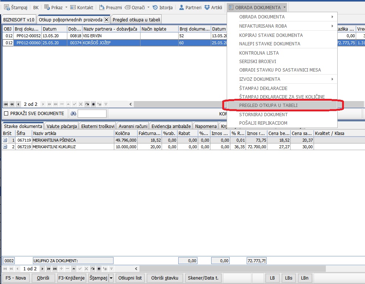The height and width of the screenshot is (284, 365).
Task: Select the VIG ERVIN document row
Action: (115, 36)
